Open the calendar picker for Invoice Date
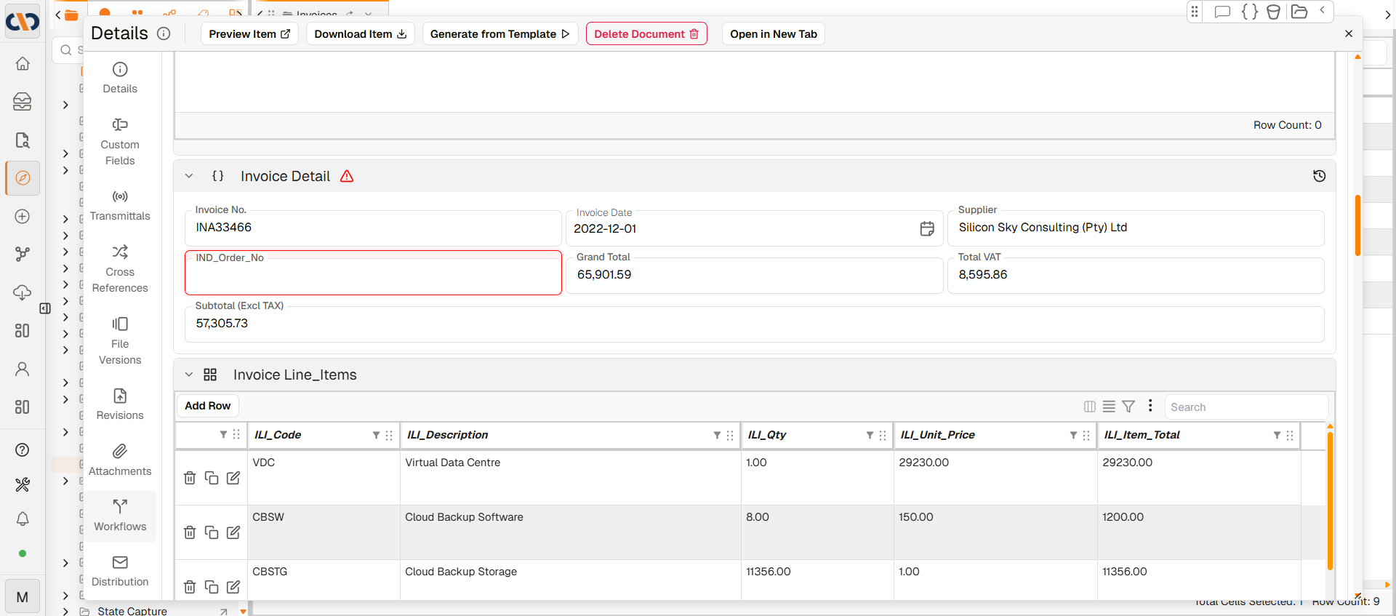Screen dimensions: 1396x616 click(x=926, y=229)
